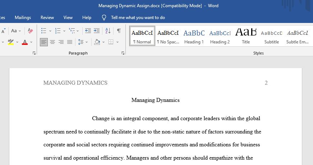Toggle Show/Hide paragraph marks
313x165 pixels.
tap(119, 31)
